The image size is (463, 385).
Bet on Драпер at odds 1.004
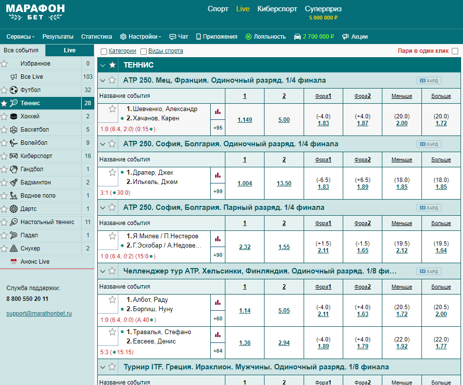[x=245, y=183]
